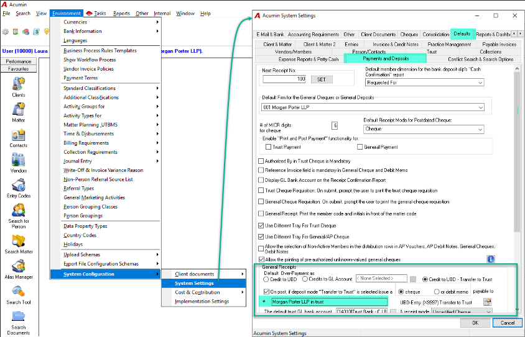Open Vendor Invoice Policies menu item
Image resolution: width=525 pixels, height=337 pixels.
coord(89,69)
